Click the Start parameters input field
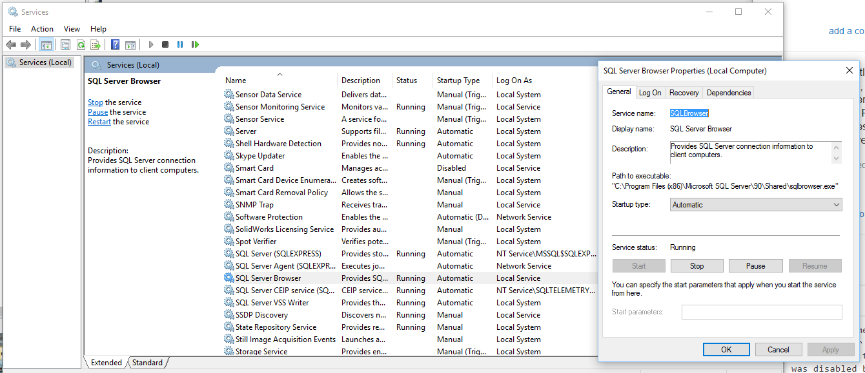The image size is (865, 373). point(762,312)
